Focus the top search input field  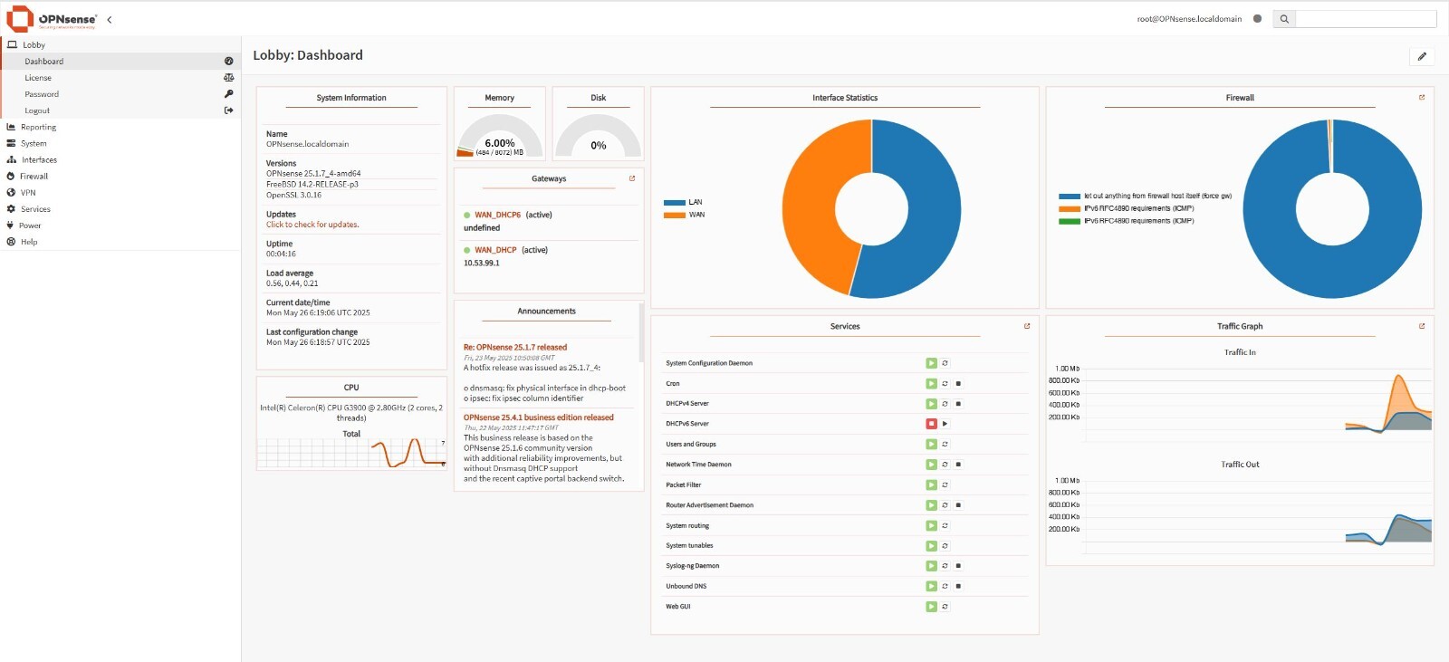(1366, 19)
